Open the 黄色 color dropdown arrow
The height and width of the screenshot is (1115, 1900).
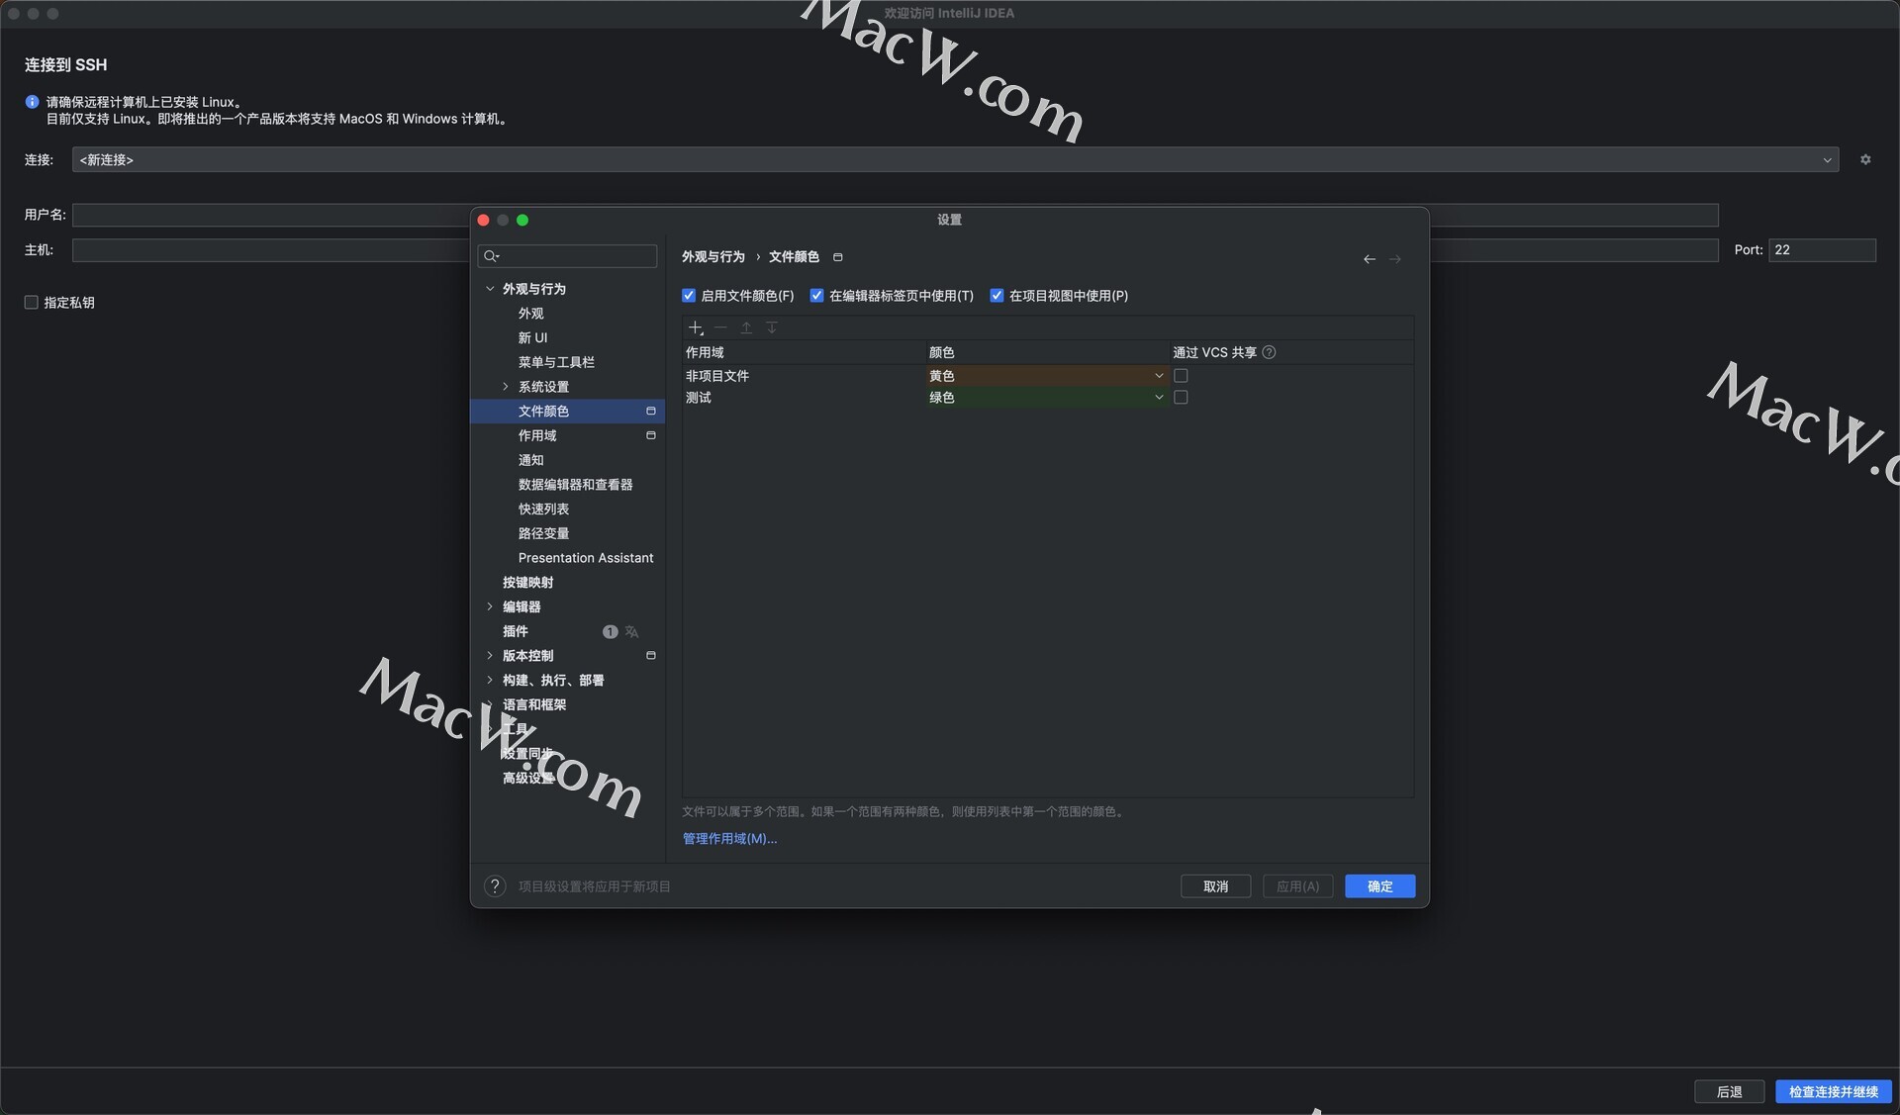(x=1159, y=376)
